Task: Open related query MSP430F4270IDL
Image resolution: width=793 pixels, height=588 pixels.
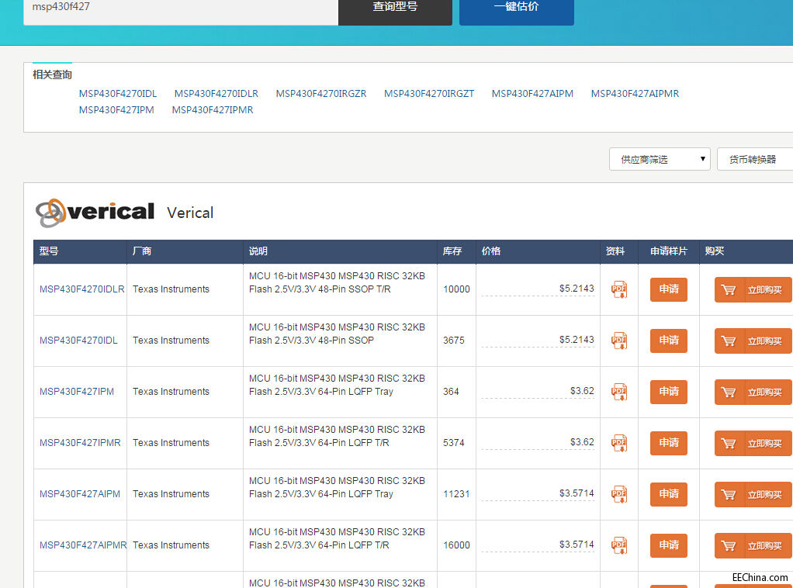Action: pos(118,94)
